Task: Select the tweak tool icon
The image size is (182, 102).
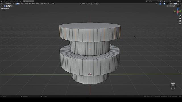Action: (x=2, y=6)
